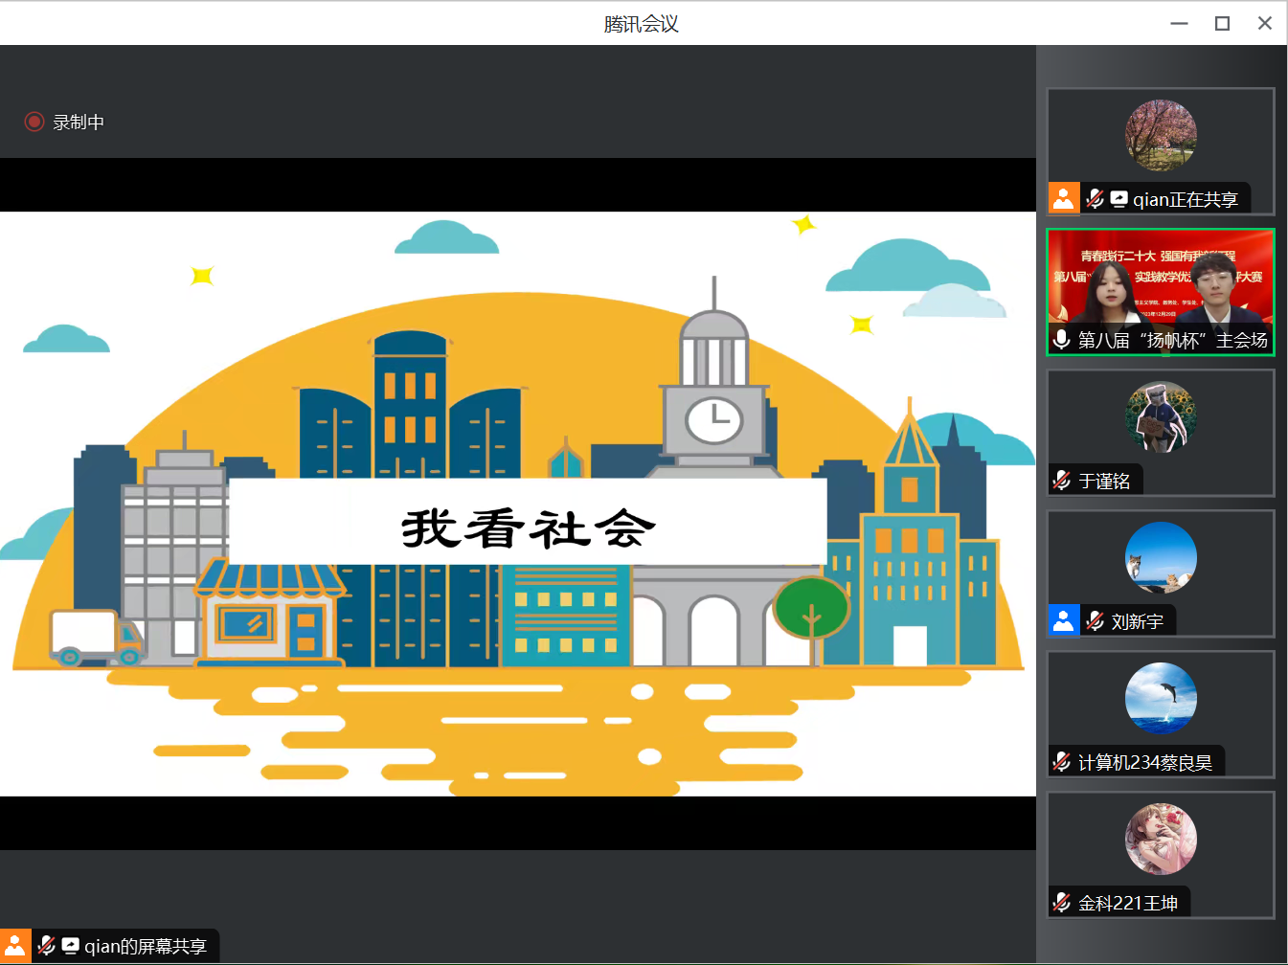1288x965 pixels.
Task: Click the active mic icon on 第八届"扬帆杯"主会场 tile
Action: (1063, 339)
